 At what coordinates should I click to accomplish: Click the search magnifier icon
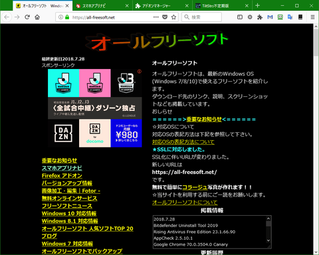[187, 17]
